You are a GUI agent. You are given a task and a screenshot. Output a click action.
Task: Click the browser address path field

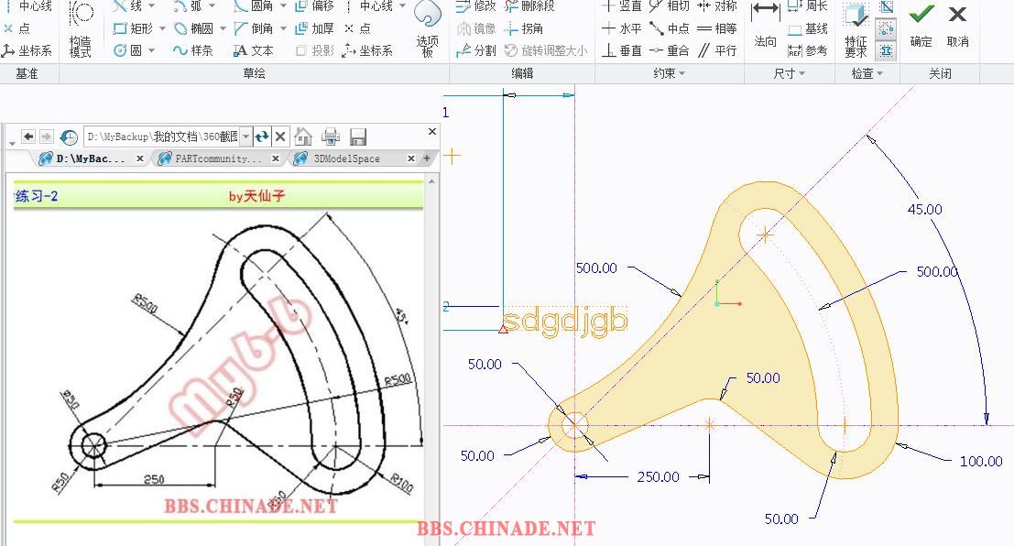point(161,136)
